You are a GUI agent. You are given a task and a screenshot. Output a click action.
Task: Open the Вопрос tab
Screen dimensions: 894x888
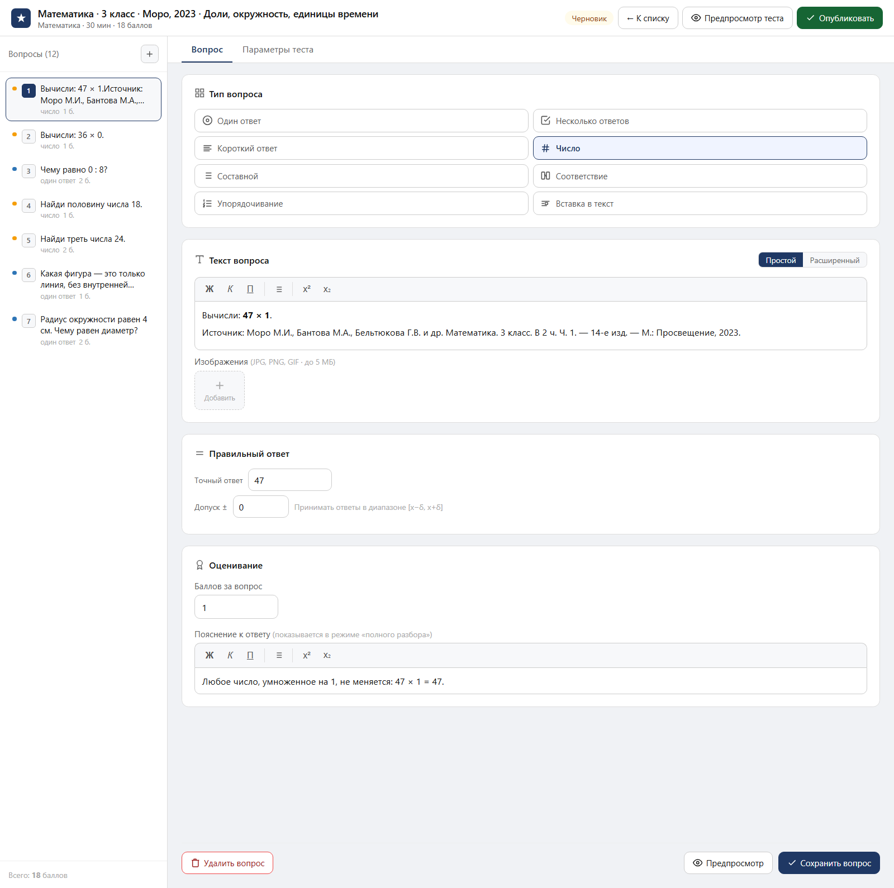pos(207,50)
